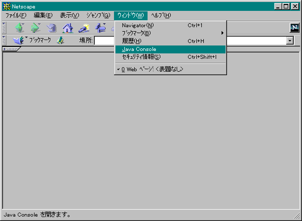Screen dimensions: 302x221
Task: Close the open ウィンドウ(W) menu
Action: [131, 16]
